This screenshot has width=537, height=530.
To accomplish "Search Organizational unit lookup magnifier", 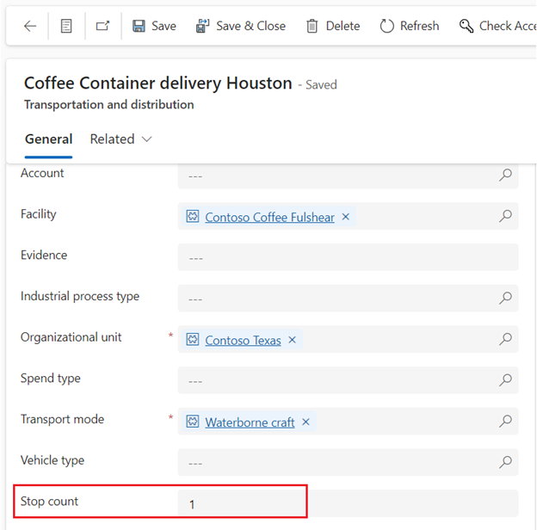I will [505, 339].
